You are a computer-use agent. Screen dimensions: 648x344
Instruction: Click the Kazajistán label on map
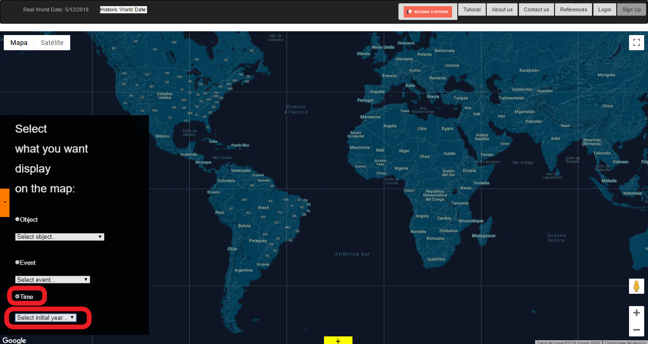pyautogui.click(x=529, y=70)
